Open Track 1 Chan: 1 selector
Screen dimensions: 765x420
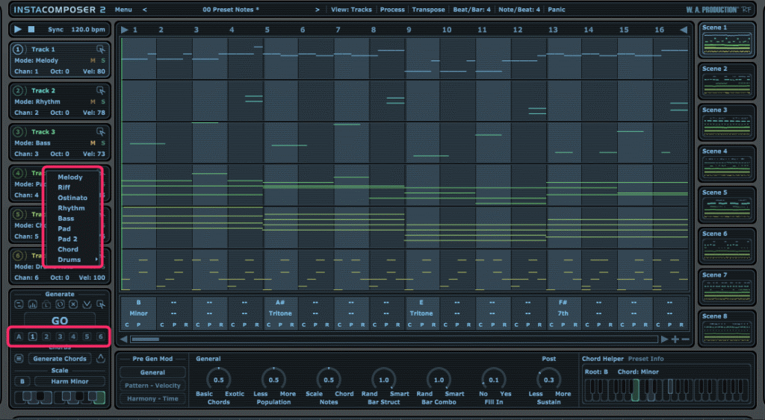(x=26, y=71)
